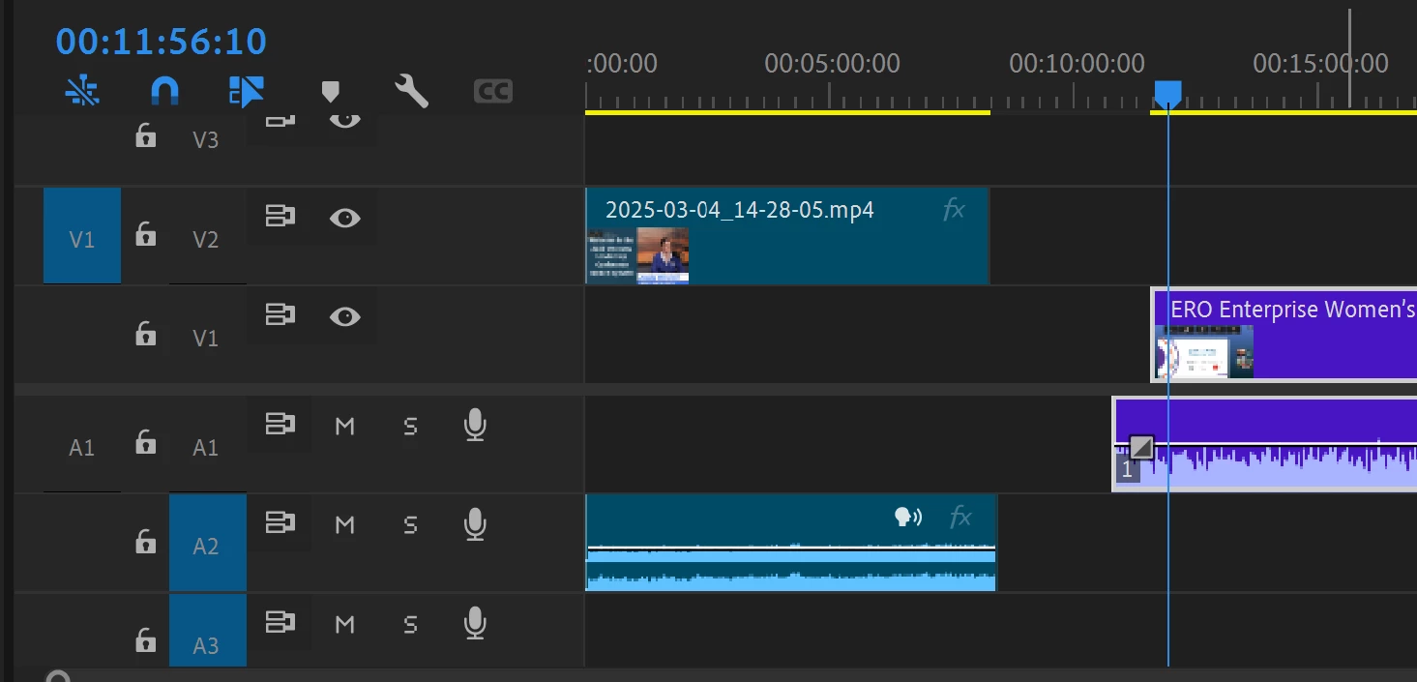This screenshot has height=682, width=1417.
Task: Click the ruler at 00:05:00:00
Action: [x=832, y=64]
